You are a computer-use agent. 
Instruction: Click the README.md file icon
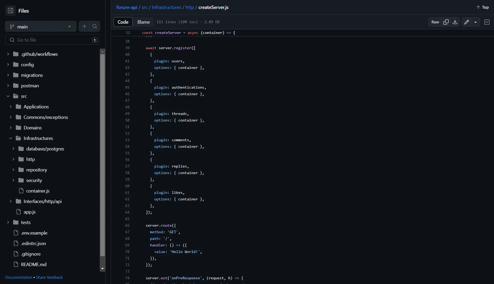(16, 264)
